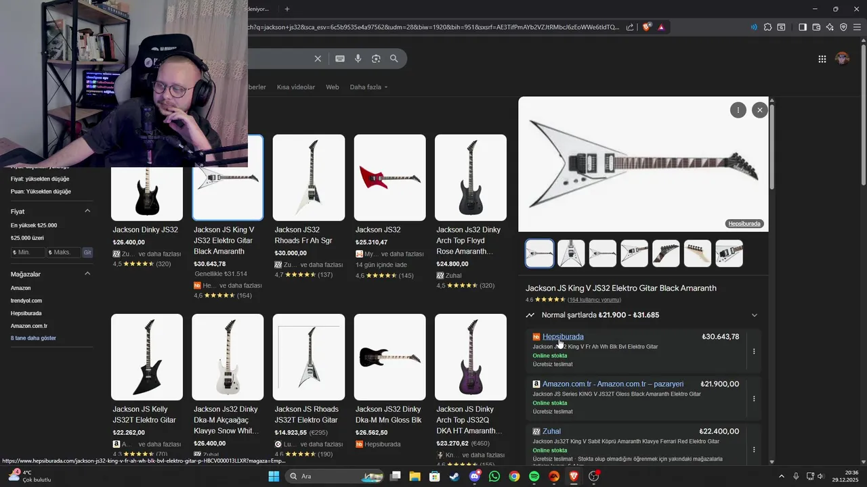Click the share page icon in address bar
Image resolution: width=867 pixels, height=487 pixels.
coord(630,27)
